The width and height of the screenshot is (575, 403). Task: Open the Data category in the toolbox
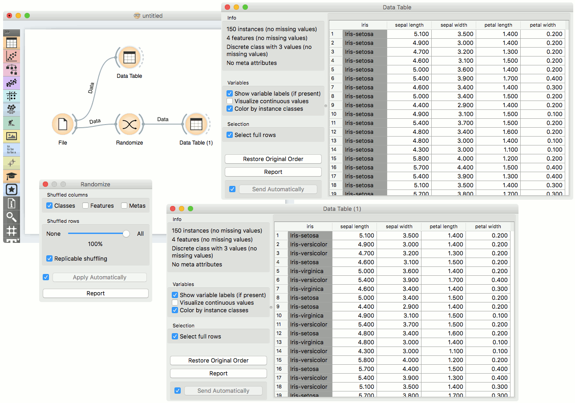coord(12,43)
